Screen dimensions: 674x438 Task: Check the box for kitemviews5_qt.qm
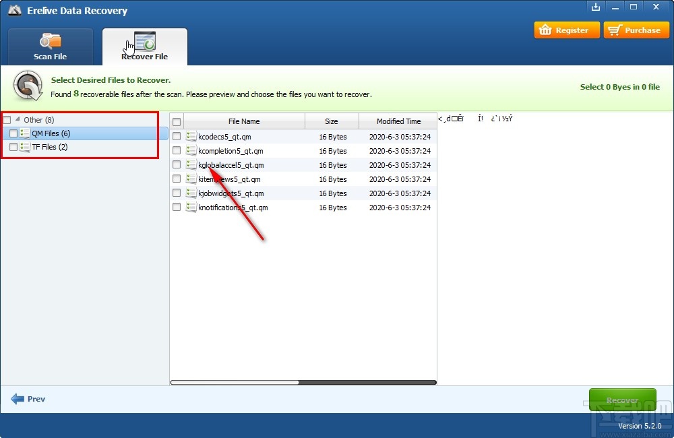coord(177,179)
